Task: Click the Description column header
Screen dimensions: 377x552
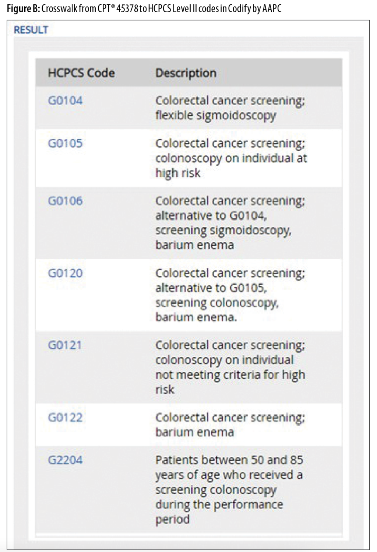Action: click(186, 73)
